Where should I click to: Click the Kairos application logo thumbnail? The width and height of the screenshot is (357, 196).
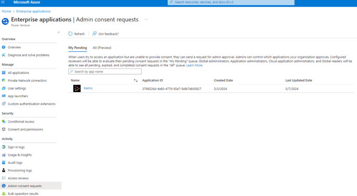77,88
